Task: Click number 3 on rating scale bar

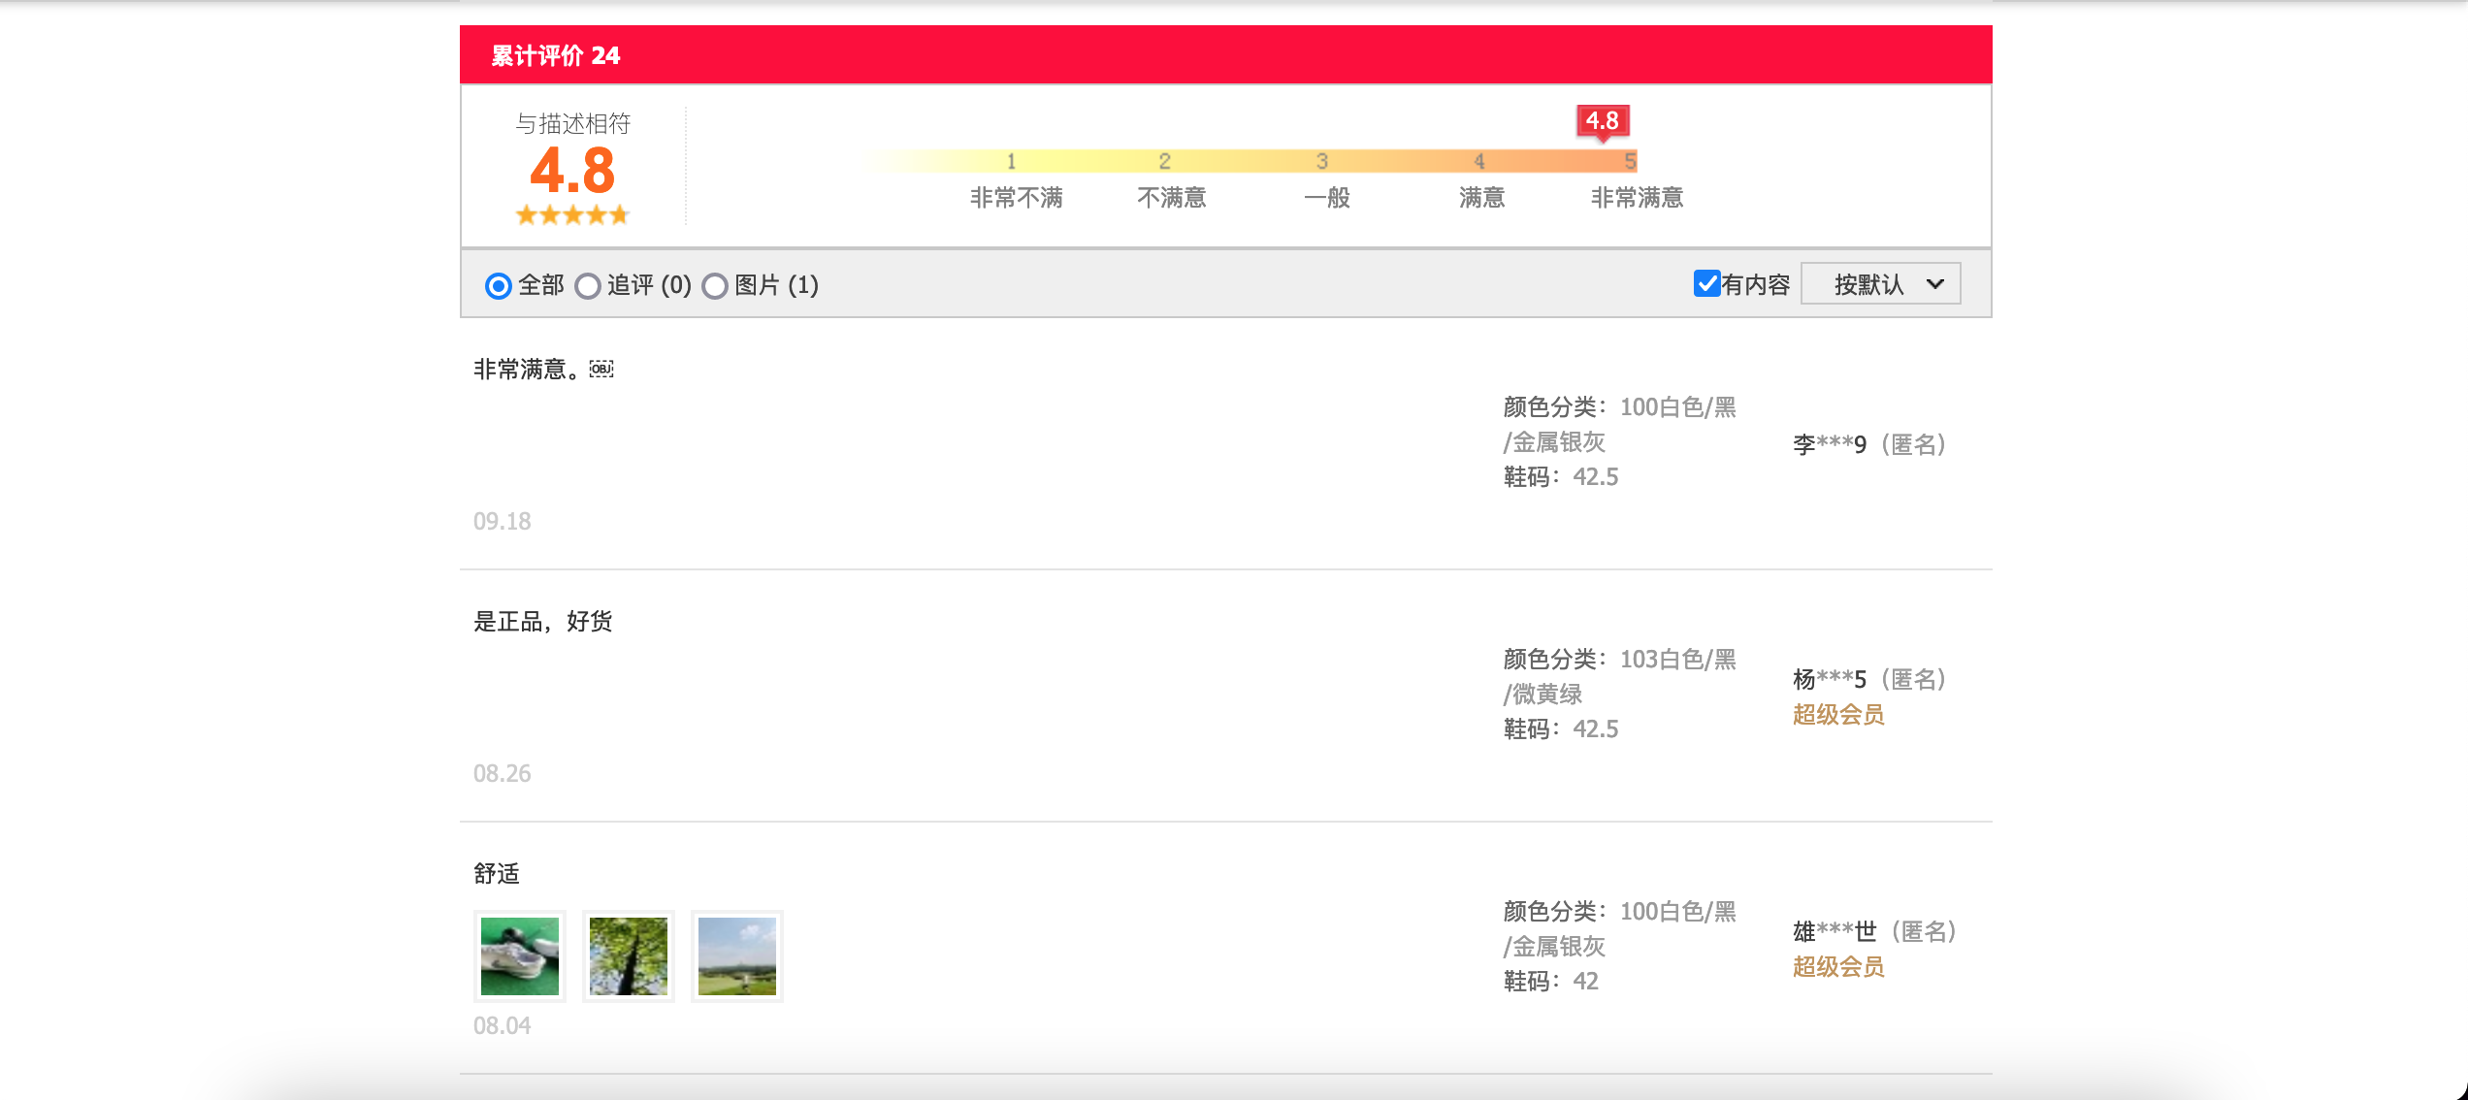Action: point(1321,161)
